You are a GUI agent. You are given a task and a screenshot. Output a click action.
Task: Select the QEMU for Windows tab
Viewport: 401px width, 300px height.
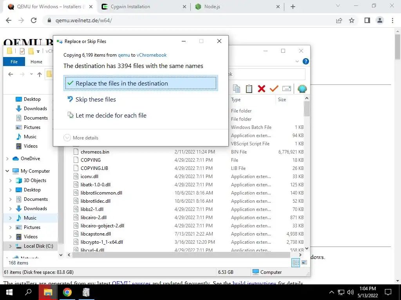coord(49,7)
